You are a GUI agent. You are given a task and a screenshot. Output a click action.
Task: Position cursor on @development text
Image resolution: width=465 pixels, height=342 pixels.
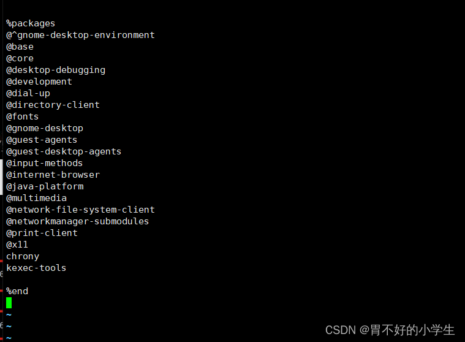[39, 82]
